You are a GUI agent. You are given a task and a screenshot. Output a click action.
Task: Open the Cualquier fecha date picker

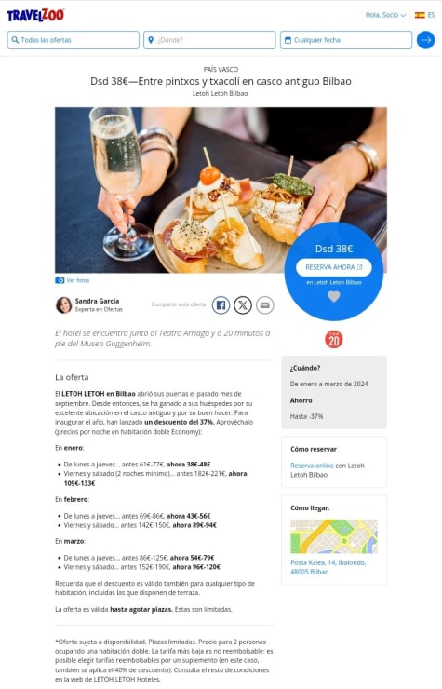pos(346,40)
